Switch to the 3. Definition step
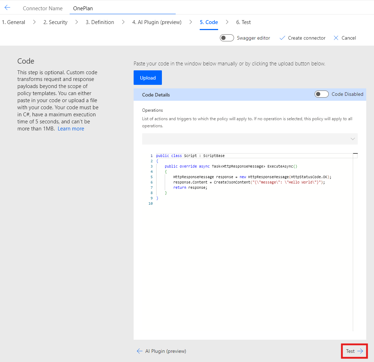The image size is (374, 362). (x=100, y=22)
